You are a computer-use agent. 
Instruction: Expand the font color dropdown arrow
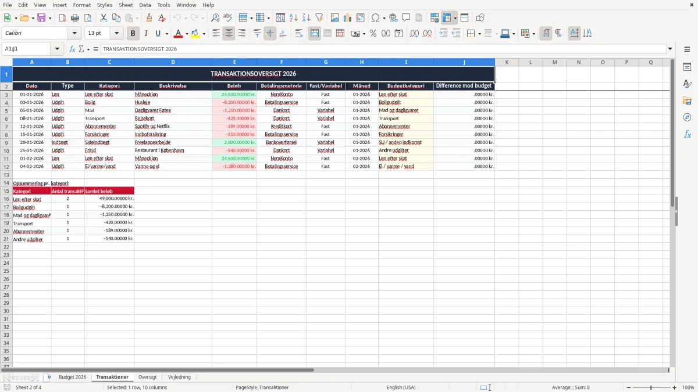pos(186,34)
